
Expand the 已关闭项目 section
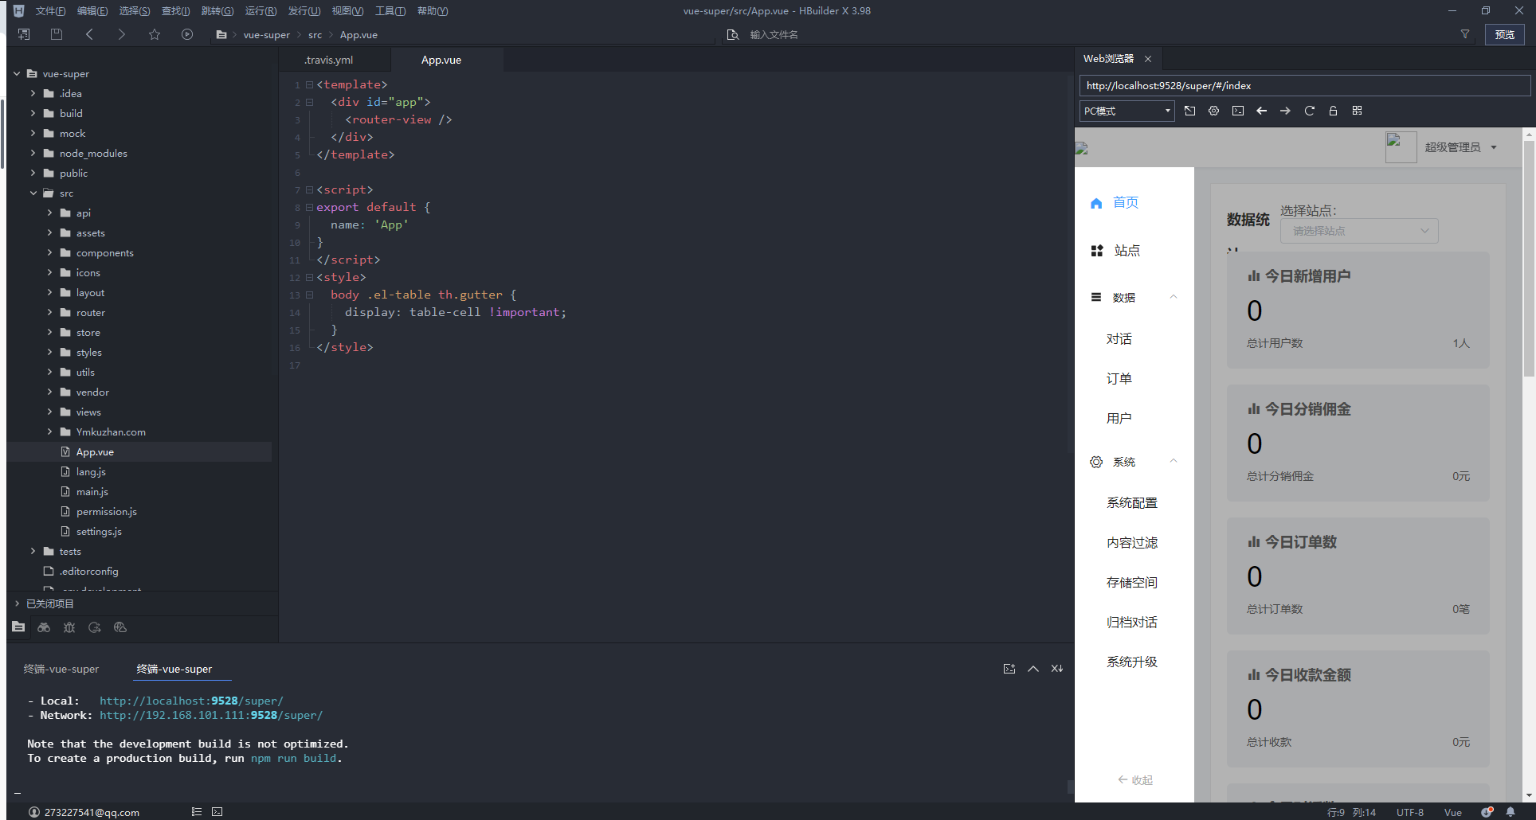18,603
